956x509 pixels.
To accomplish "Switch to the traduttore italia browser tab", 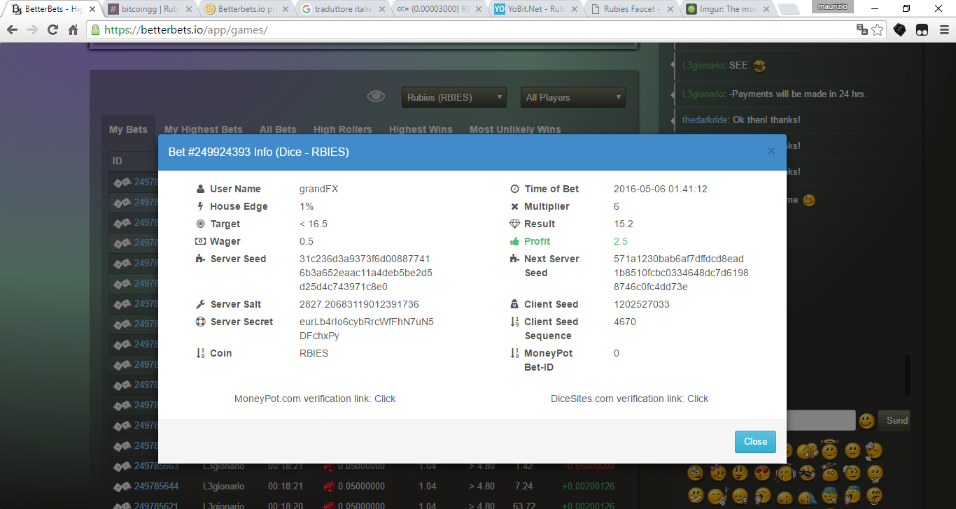I will coord(342,10).
